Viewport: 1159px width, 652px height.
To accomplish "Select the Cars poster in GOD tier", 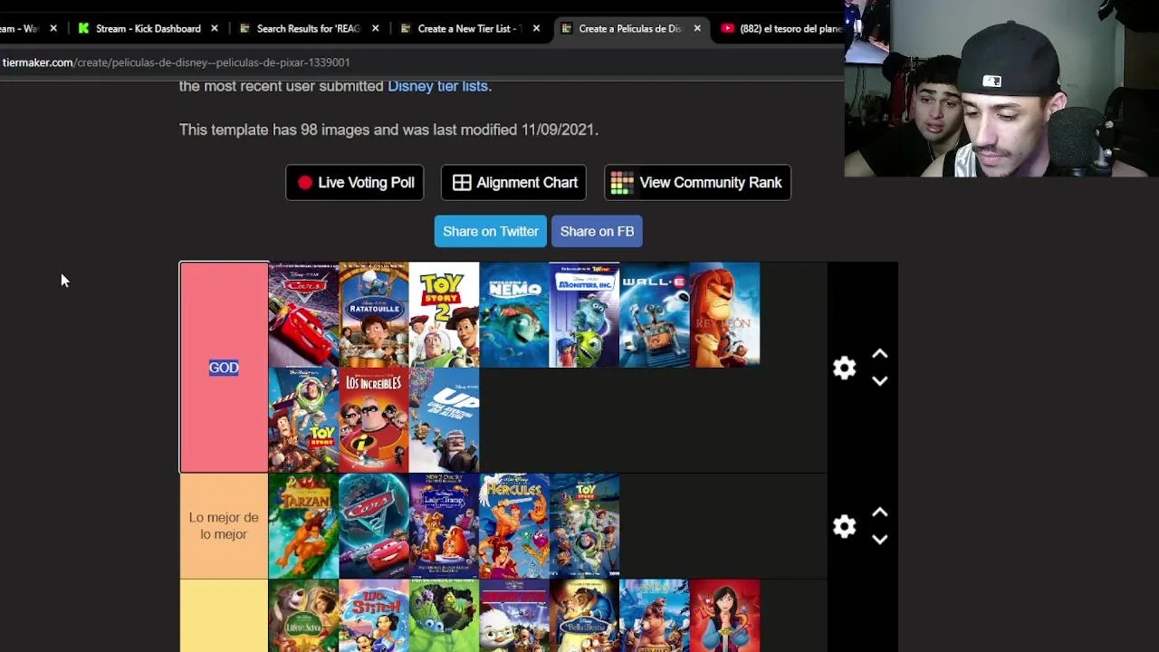I will (x=303, y=315).
